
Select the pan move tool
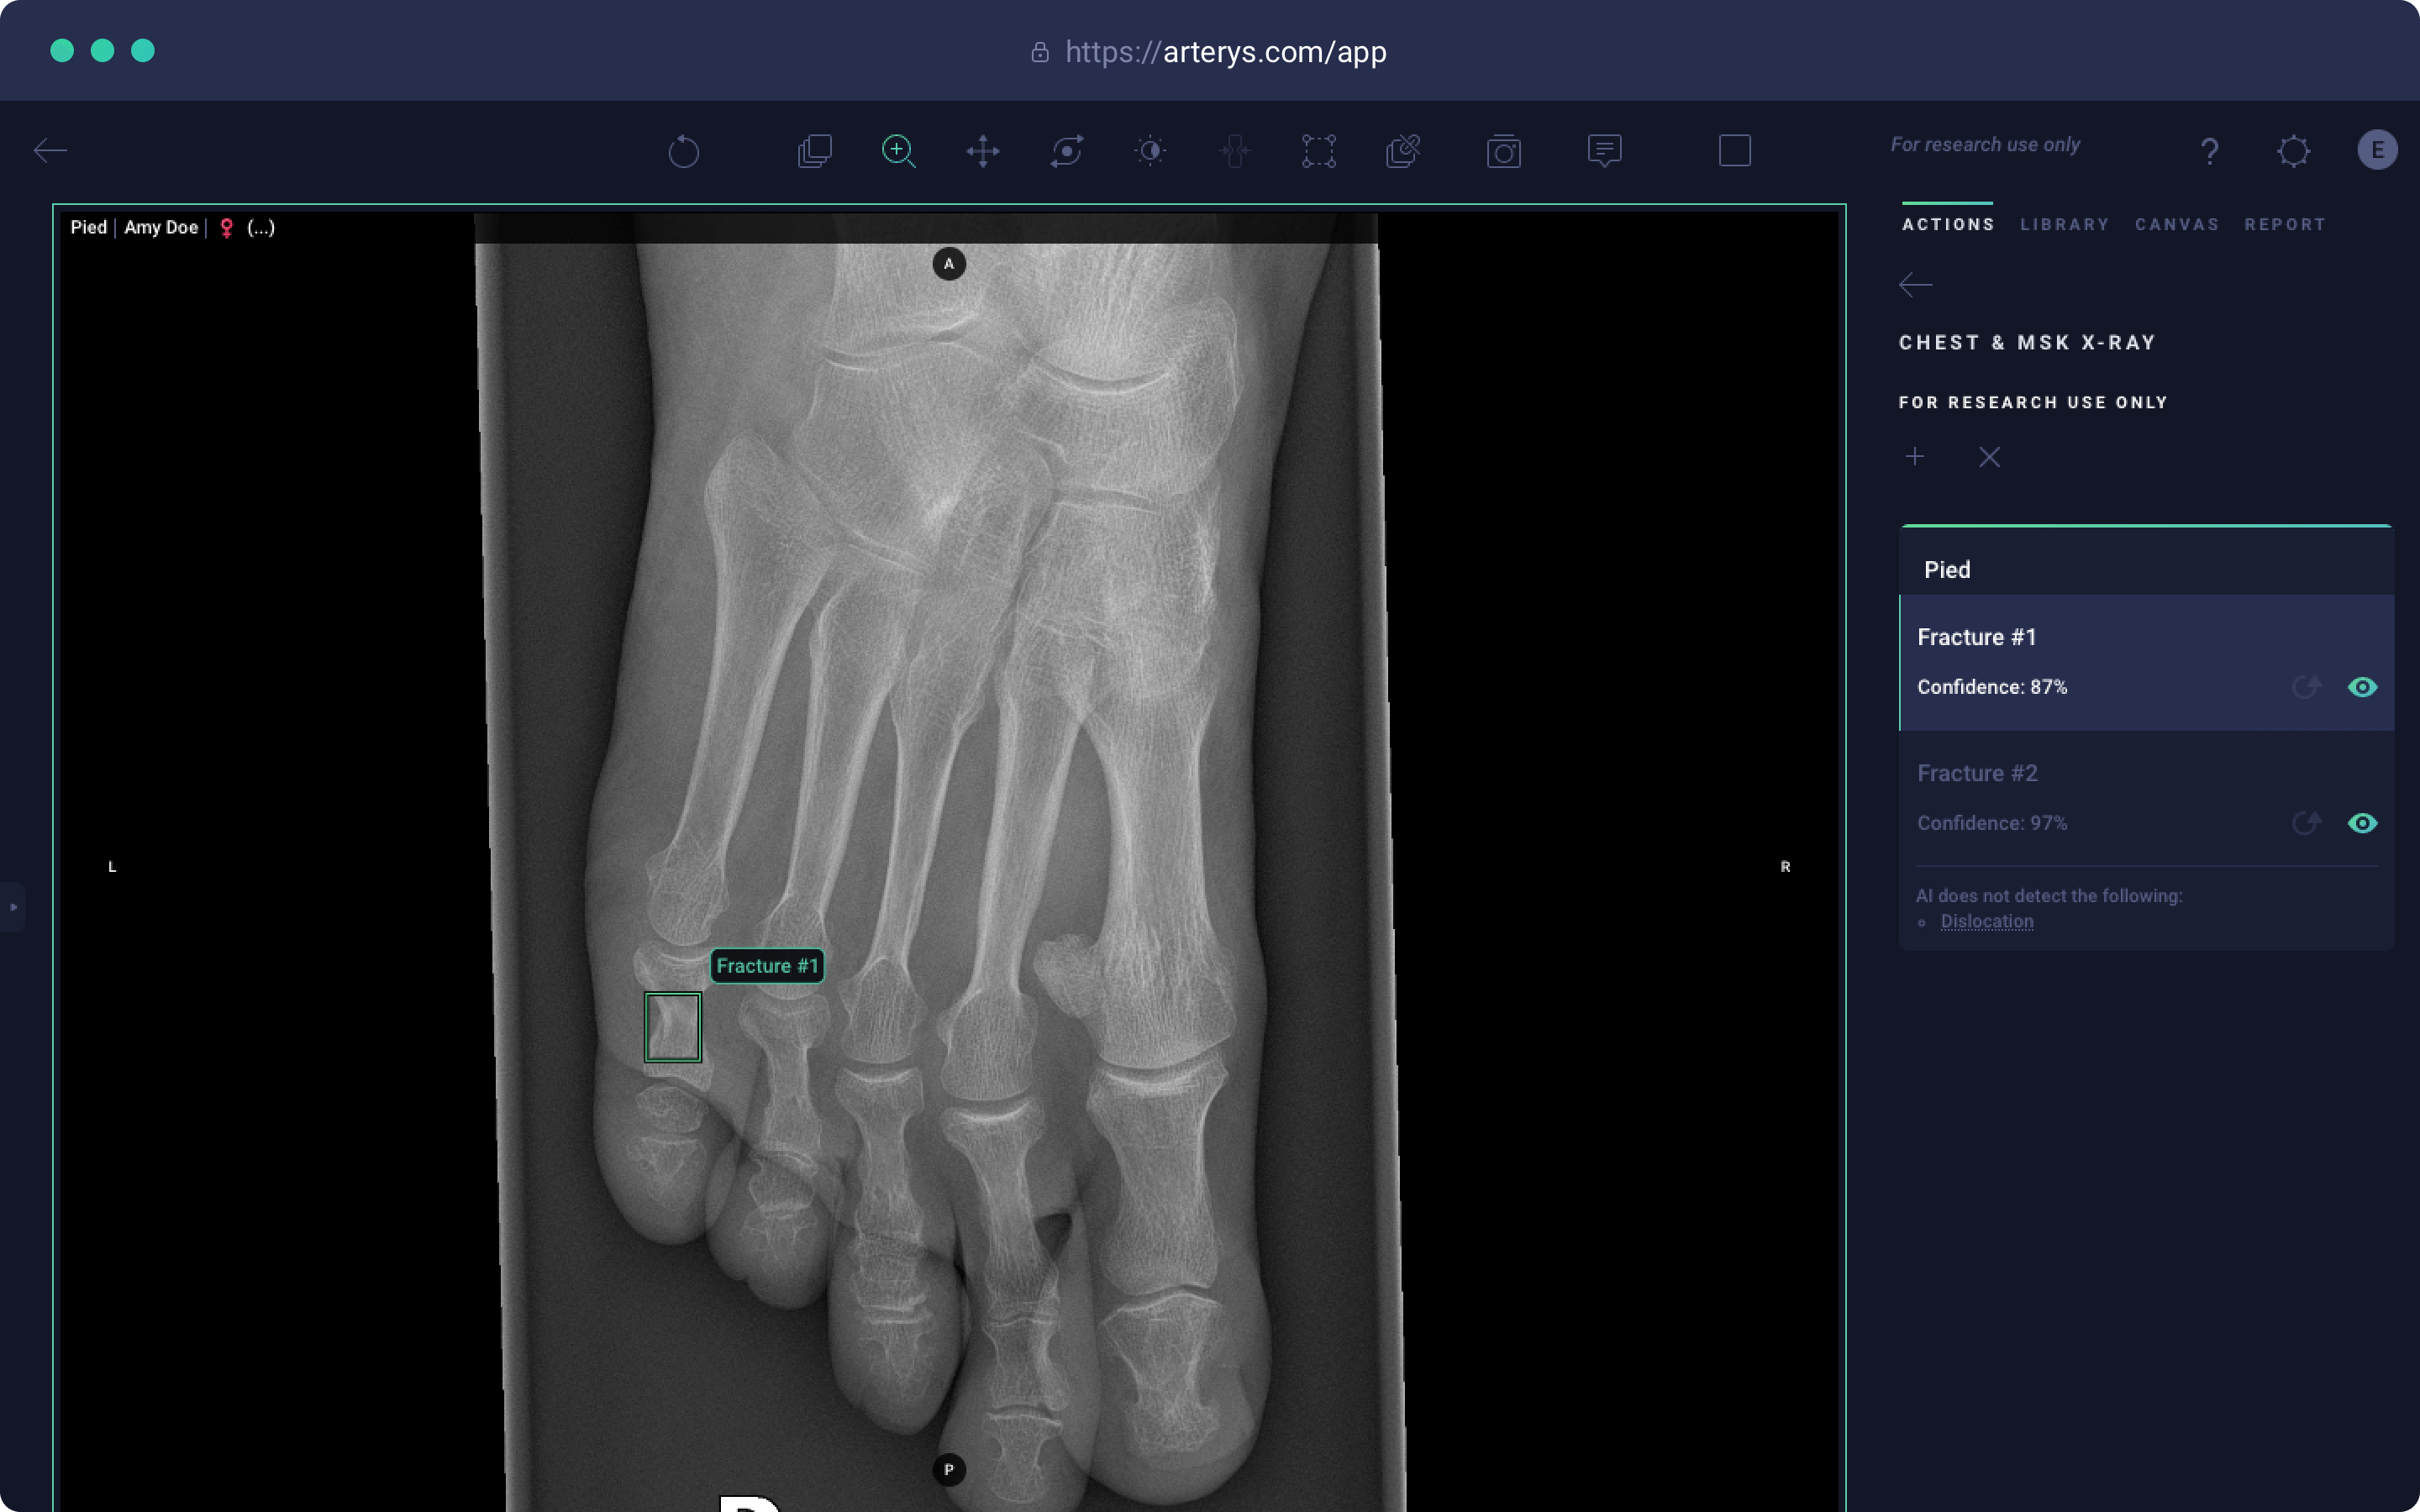click(x=983, y=151)
